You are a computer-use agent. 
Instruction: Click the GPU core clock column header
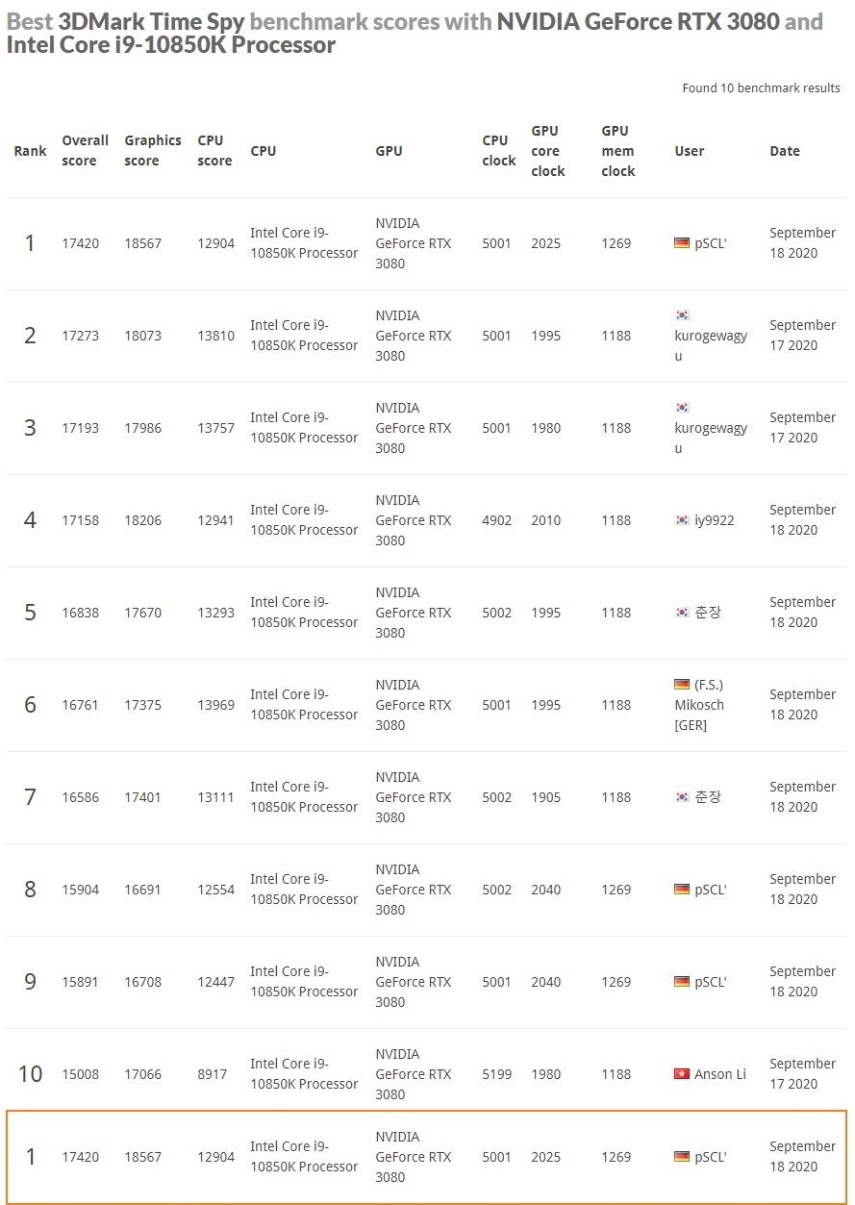click(548, 151)
